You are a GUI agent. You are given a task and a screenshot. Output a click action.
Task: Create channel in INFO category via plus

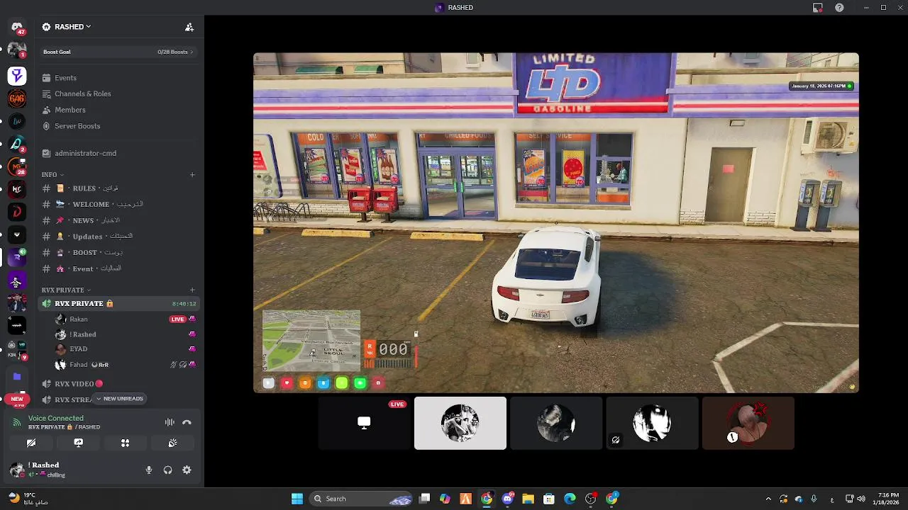[192, 174]
